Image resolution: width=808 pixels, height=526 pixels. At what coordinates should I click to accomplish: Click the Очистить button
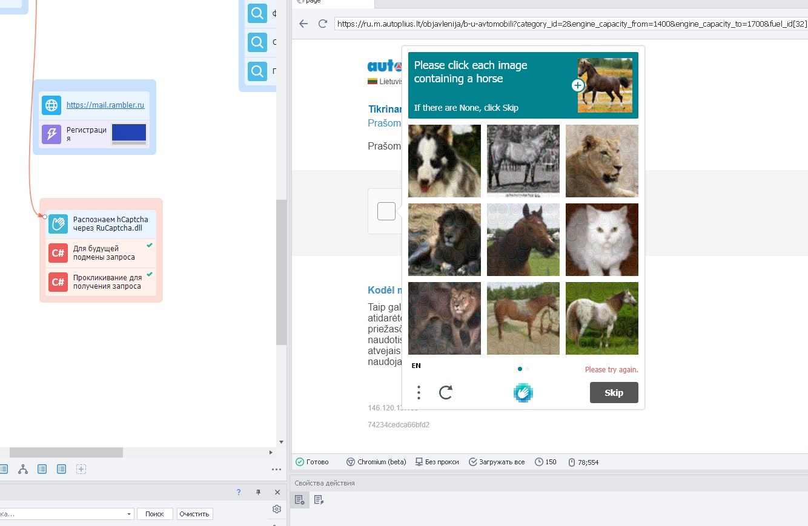coord(194,514)
